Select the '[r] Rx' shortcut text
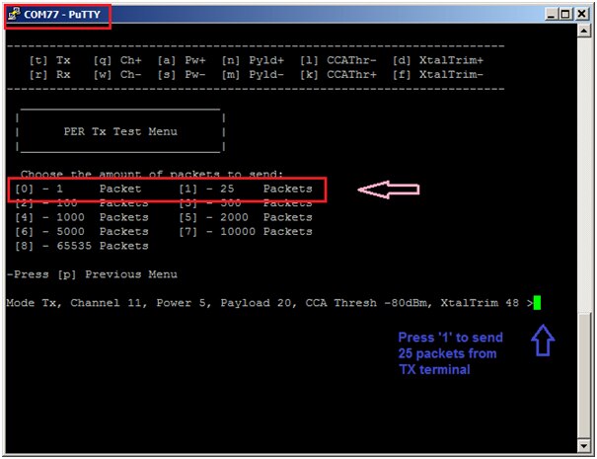The height and width of the screenshot is (459, 597). pyautogui.click(x=50, y=75)
